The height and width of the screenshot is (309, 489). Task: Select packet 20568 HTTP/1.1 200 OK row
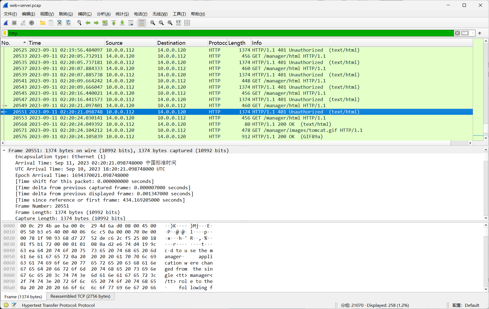pyautogui.click(x=237, y=124)
